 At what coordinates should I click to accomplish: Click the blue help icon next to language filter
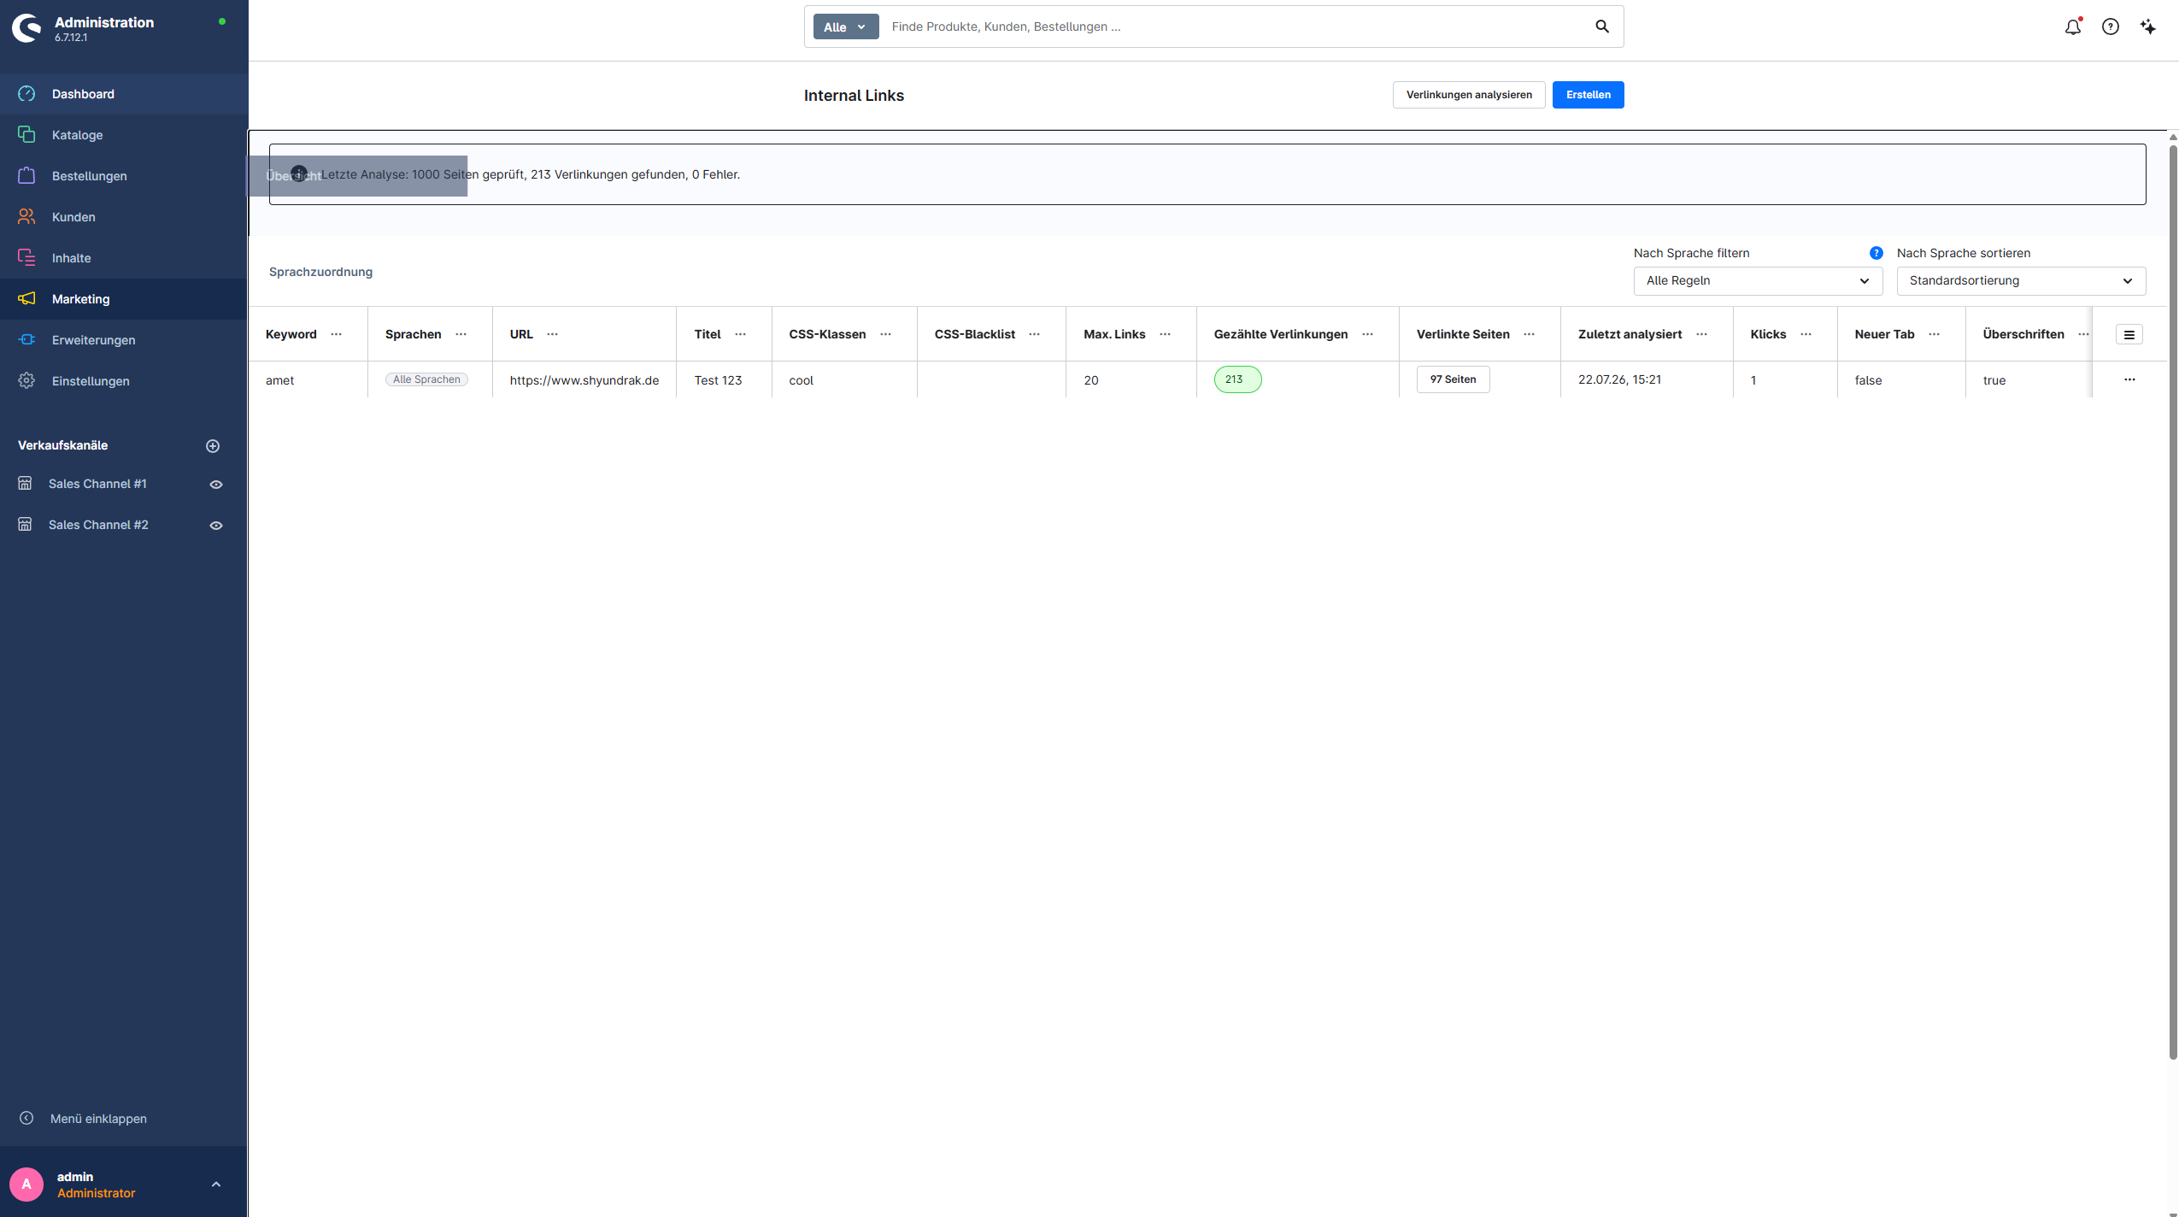pyautogui.click(x=1876, y=253)
